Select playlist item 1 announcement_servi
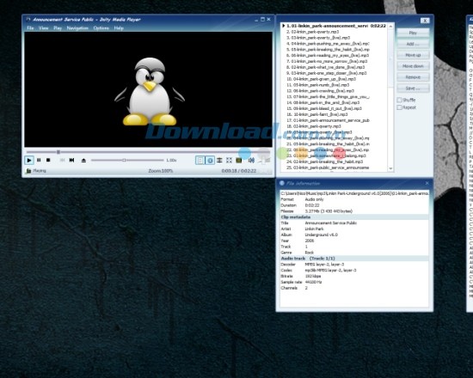The width and height of the screenshot is (473, 378). (334, 26)
